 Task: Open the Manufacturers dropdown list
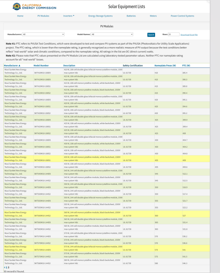click(x=43, y=34)
